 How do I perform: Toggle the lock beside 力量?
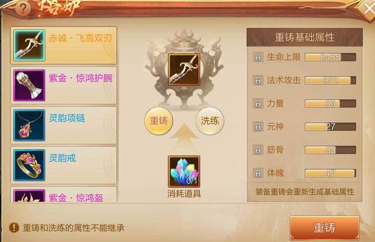point(258,103)
